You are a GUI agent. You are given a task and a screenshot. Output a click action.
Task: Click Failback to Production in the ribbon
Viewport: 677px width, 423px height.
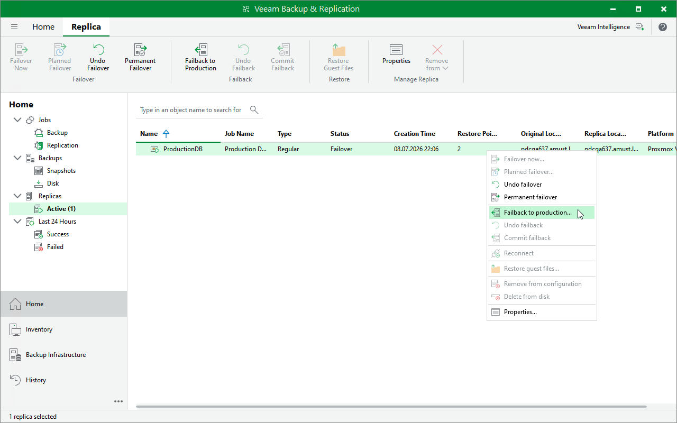(x=200, y=57)
